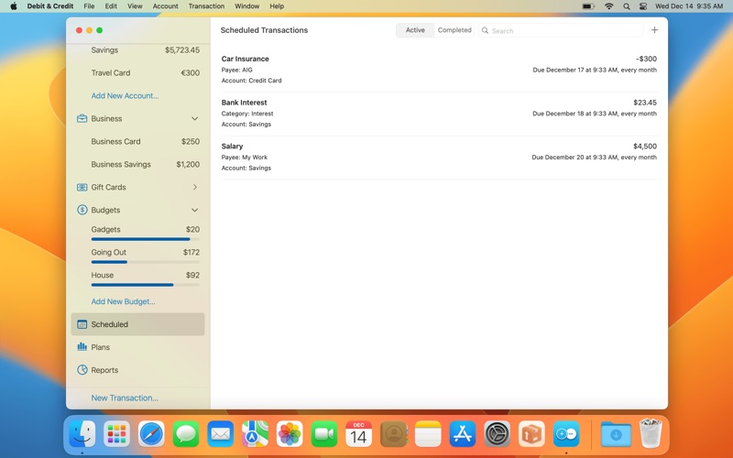Image resolution: width=733 pixels, height=458 pixels.
Task: Open FaceTime from the Dock
Action: [324, 434]
